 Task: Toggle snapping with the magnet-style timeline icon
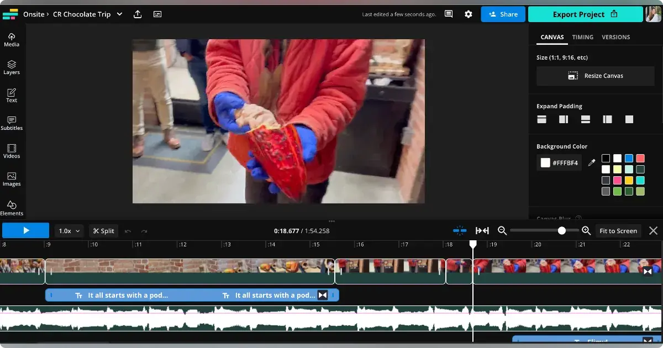pos(460,230)
